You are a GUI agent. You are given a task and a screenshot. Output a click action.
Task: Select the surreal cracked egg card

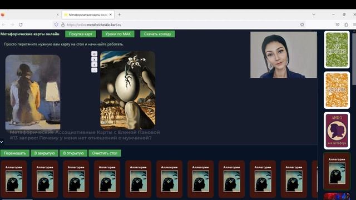coord(127,90)
